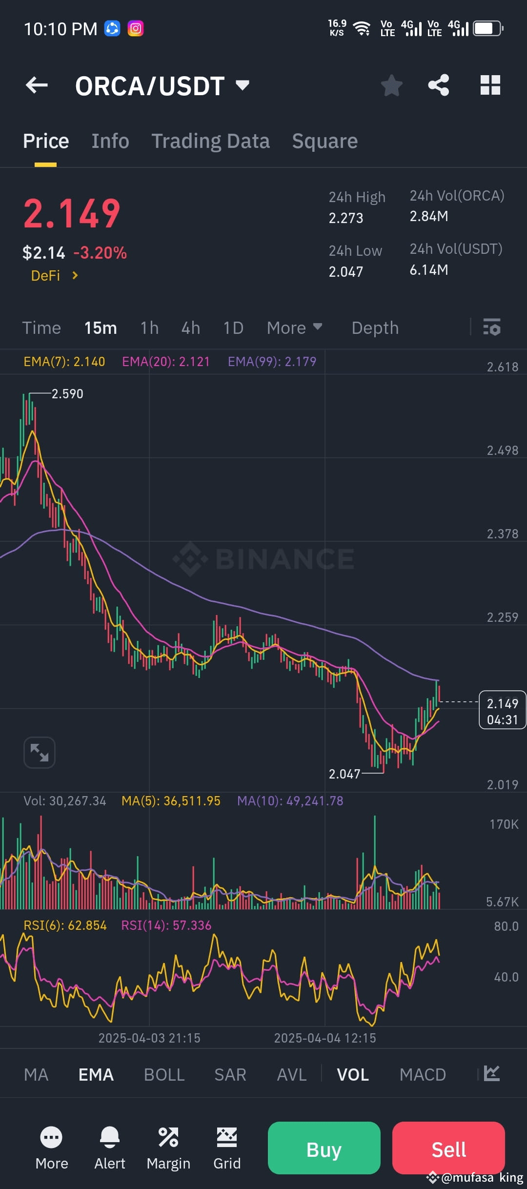Screen dimensions: 527x1189
Task: Tap the EMA(7): 2.140 label
Action: [x=64, y=361]
